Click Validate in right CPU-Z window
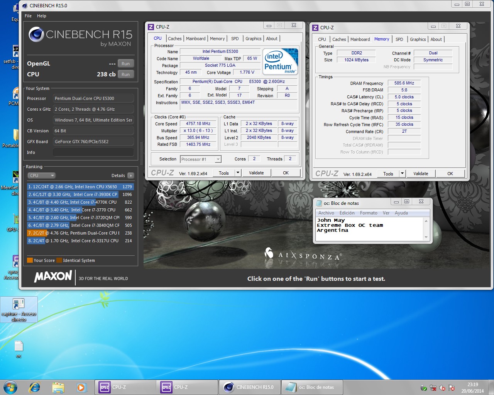494x395 pixels. [x=421, y=174]
